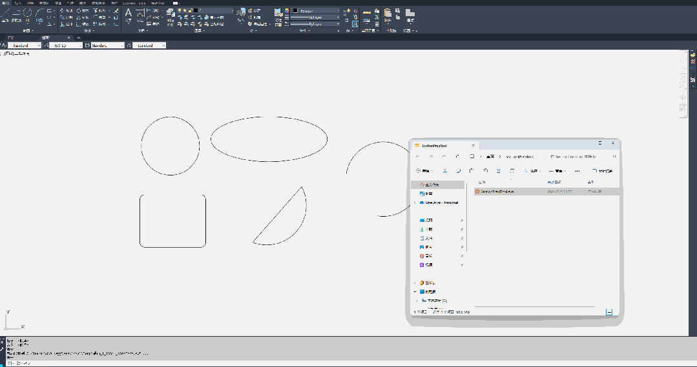Click the Base view icon
Viewport: 697px width, 367px height.
410,14
